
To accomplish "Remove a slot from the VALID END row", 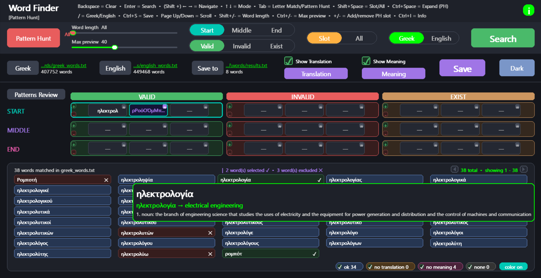I will 74,152.
